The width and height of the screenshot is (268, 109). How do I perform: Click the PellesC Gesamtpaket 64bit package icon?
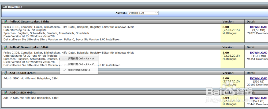5,47
